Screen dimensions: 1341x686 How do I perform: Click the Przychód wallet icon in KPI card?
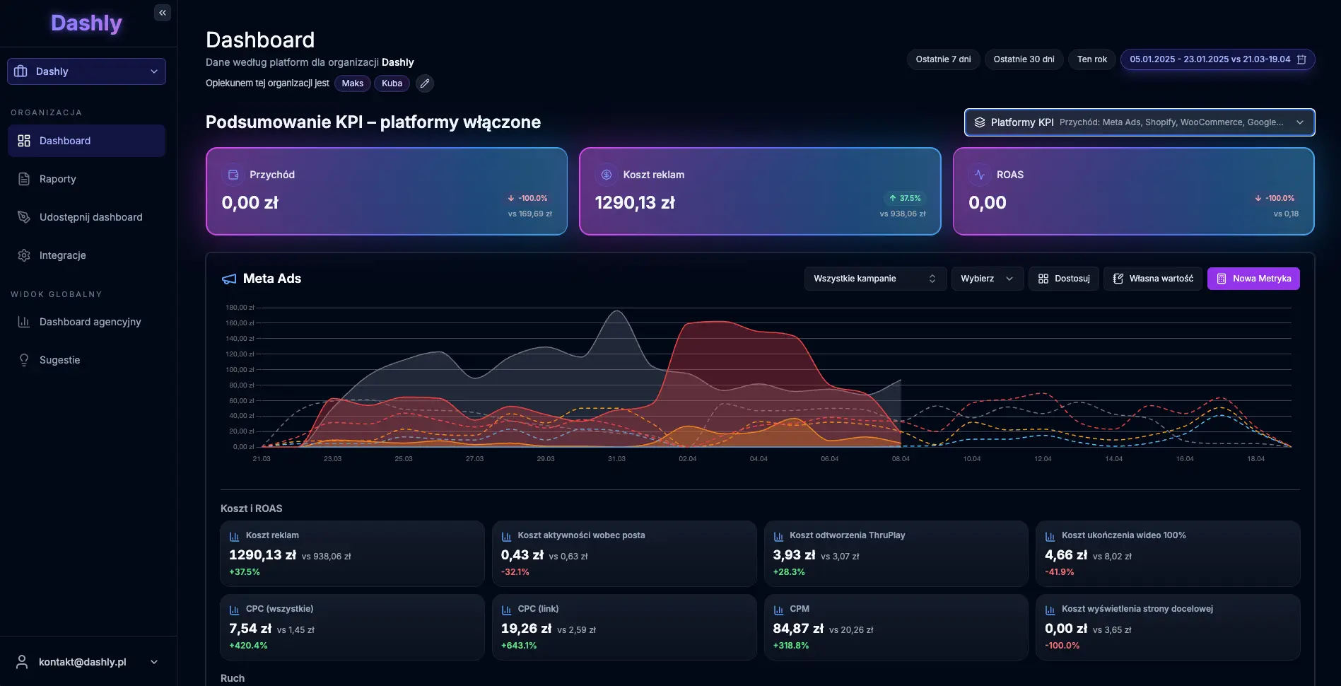coord(233,175)
